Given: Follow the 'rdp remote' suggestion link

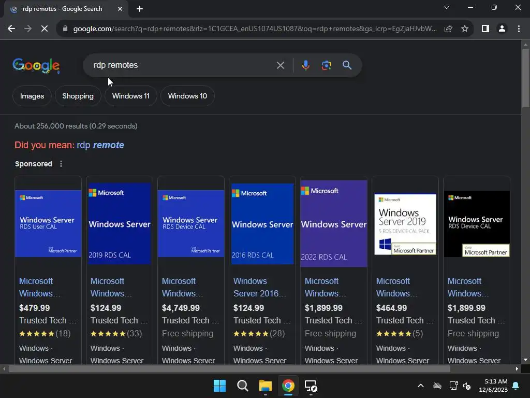Looking at the screenshot, I should pos(100,145).
